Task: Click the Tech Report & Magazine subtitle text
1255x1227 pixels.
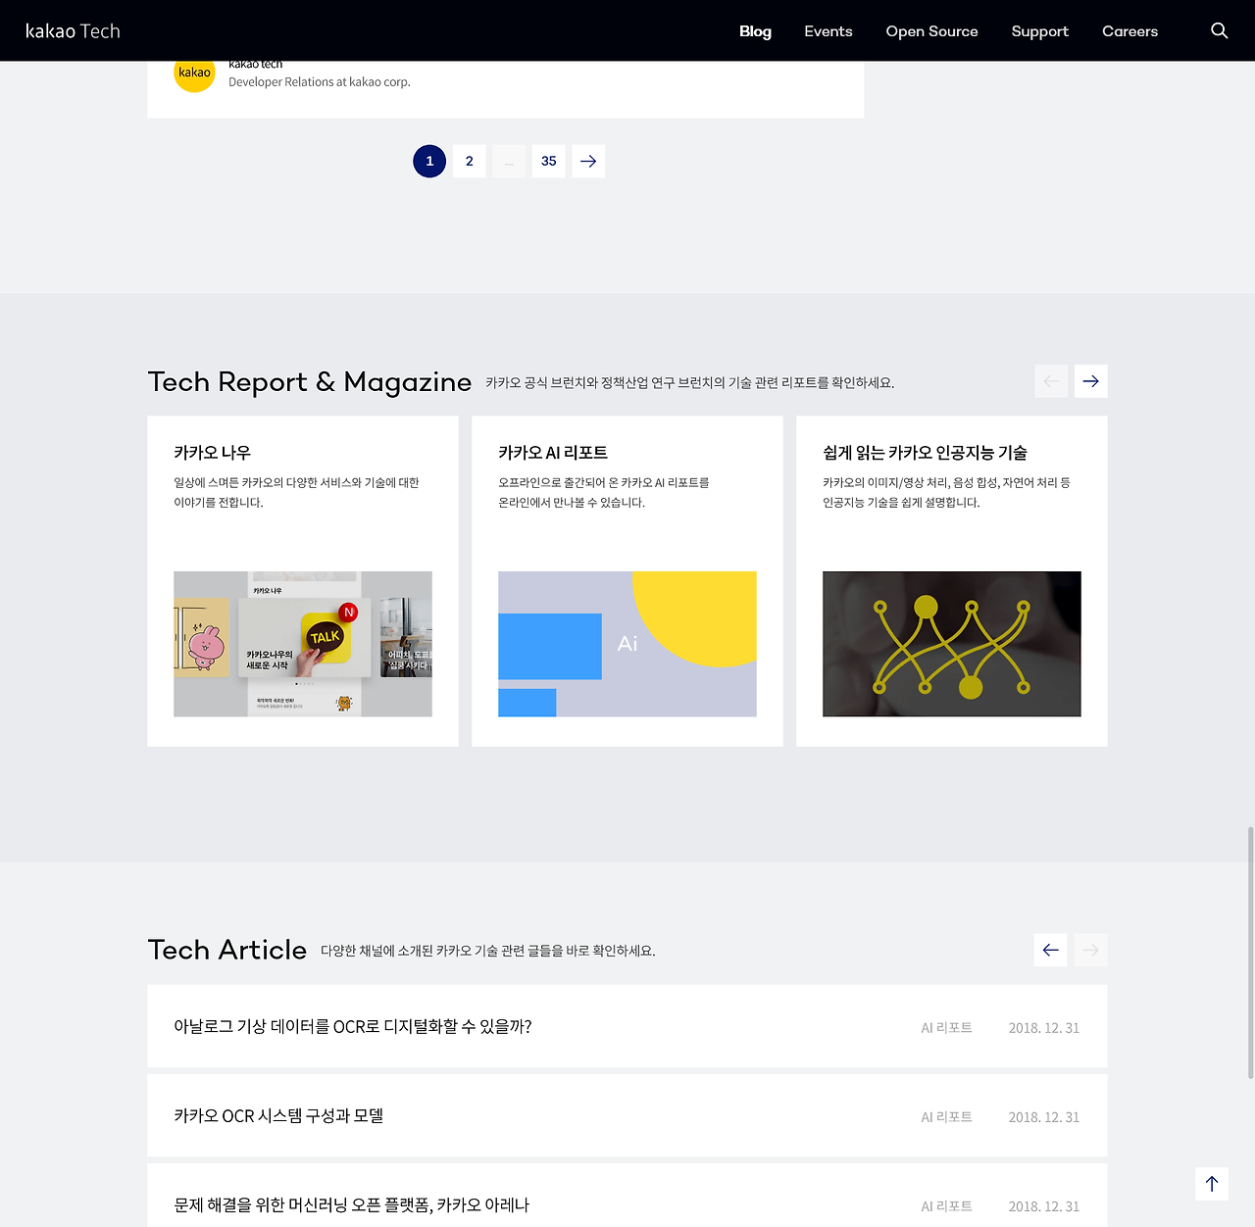Action: pyautogui.click(x=690, y=382)
